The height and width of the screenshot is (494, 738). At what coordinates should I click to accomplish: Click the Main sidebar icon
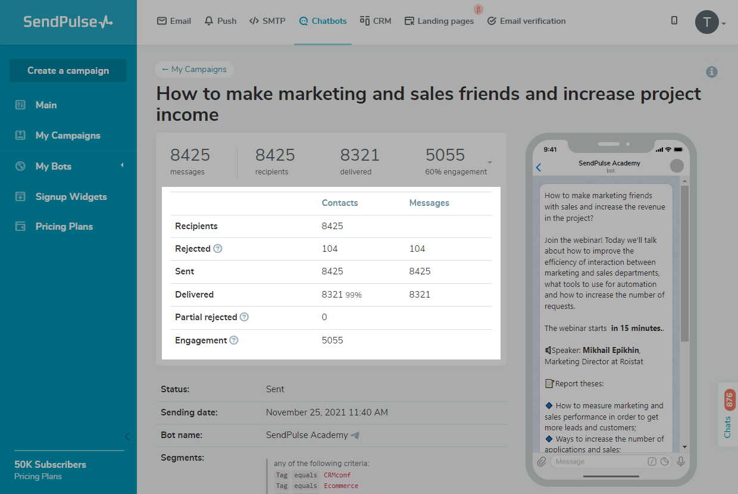pyautogui.click(x=20, y=105)
